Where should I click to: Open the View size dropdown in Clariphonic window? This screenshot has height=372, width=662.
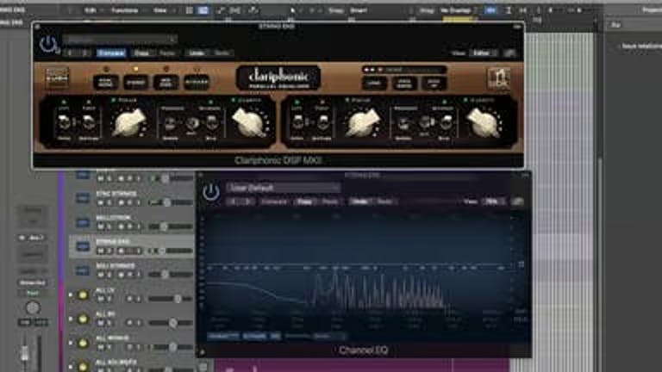tap(484, 53)
